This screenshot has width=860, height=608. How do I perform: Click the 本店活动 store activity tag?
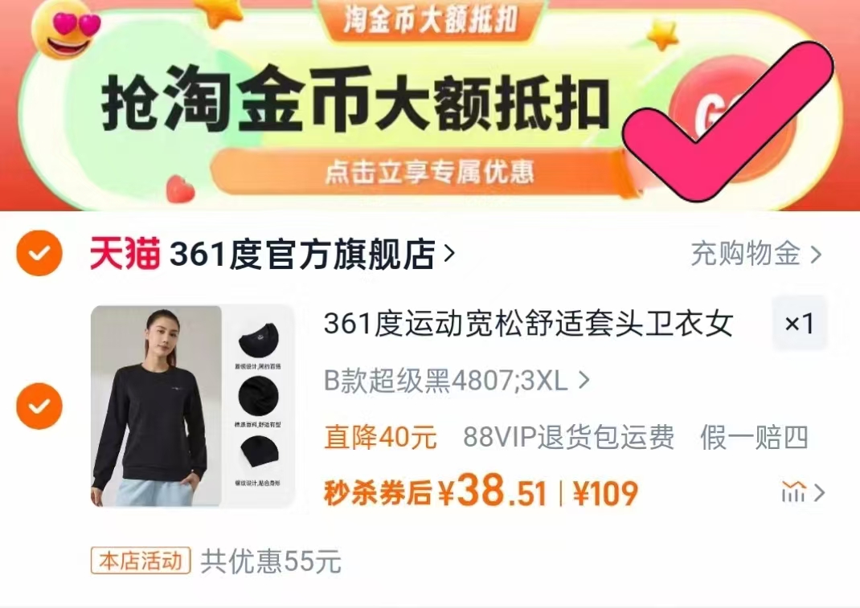coord(141,561)
